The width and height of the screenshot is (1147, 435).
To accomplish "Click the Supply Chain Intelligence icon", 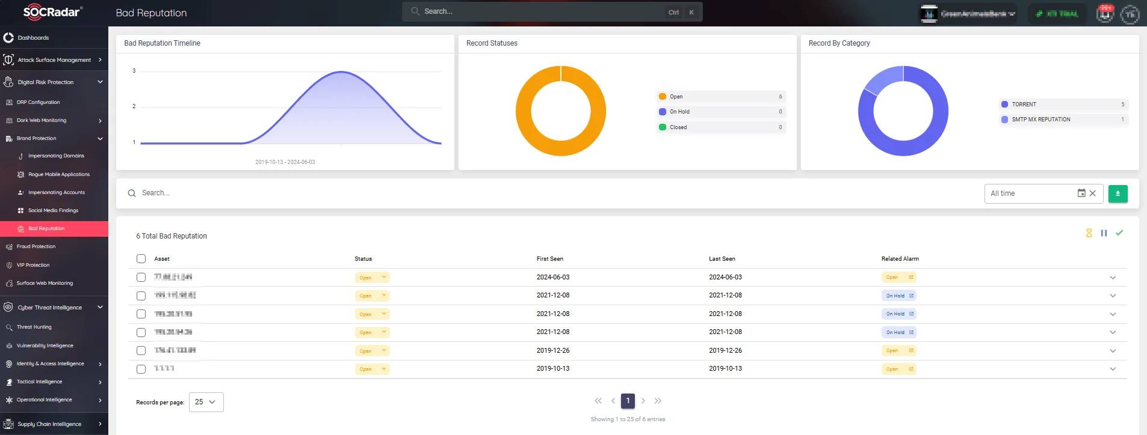I will (x=8, y=424).
